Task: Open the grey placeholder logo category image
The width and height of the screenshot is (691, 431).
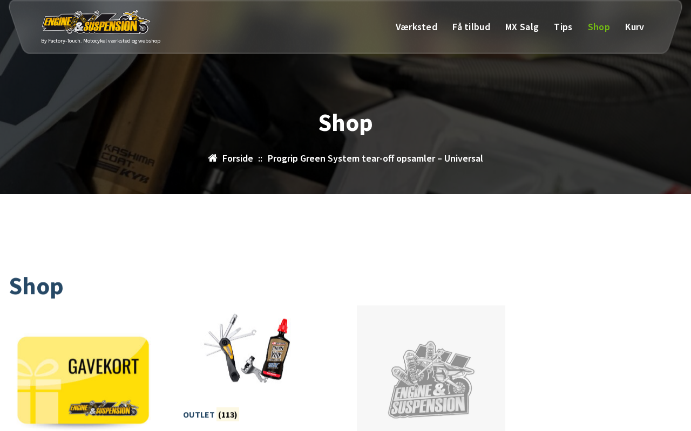Action: pyautogui.click(x=431, y=369)
